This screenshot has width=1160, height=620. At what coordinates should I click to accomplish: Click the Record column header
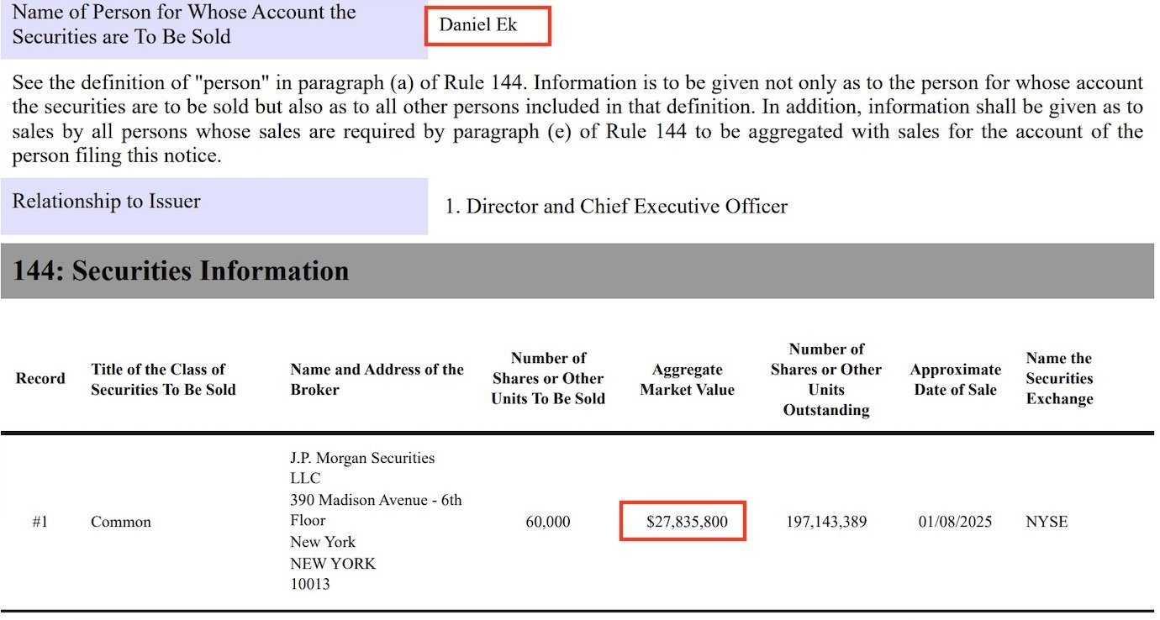pos(40,379)
